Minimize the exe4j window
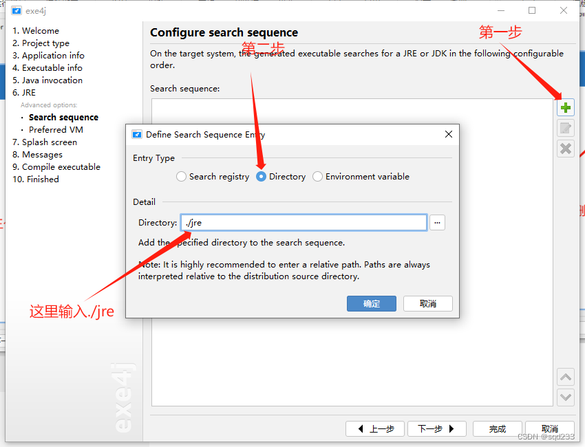The image size is (585, 447). (x=501, y=10)
